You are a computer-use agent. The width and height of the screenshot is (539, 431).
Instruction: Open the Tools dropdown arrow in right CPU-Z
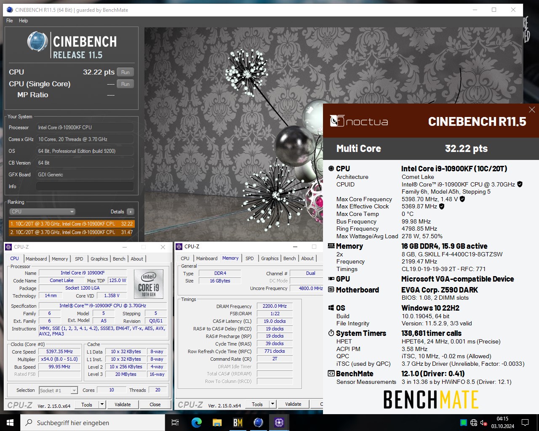click(272, 404)
